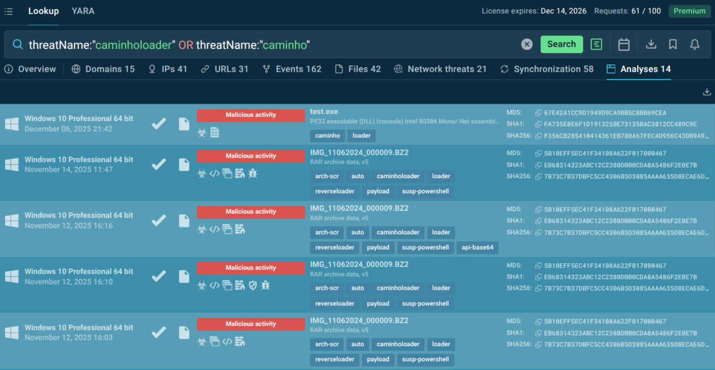Open the sidebar list menu at top left
This screenshot has height=370, width=715.
(9, 11)
